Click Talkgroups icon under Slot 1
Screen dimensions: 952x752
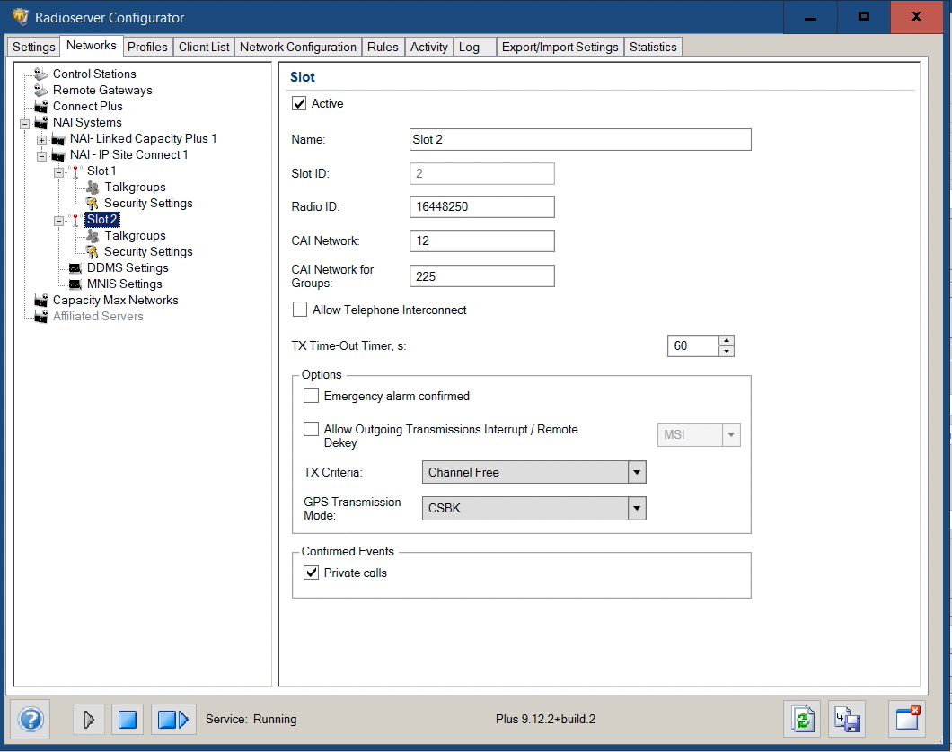click(93, 188)
